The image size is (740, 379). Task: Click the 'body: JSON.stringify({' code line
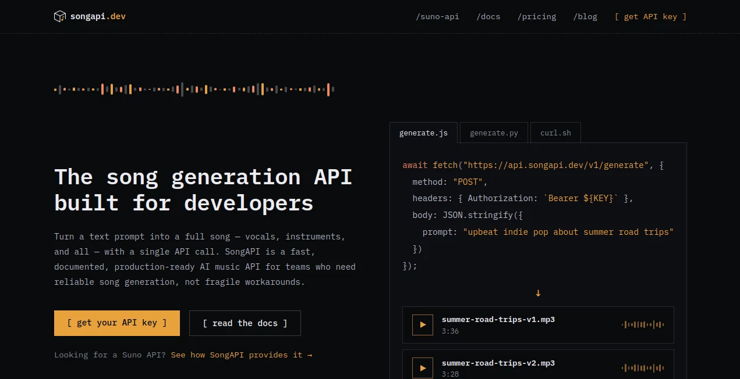pyautogui.click(x=468, y=215)
